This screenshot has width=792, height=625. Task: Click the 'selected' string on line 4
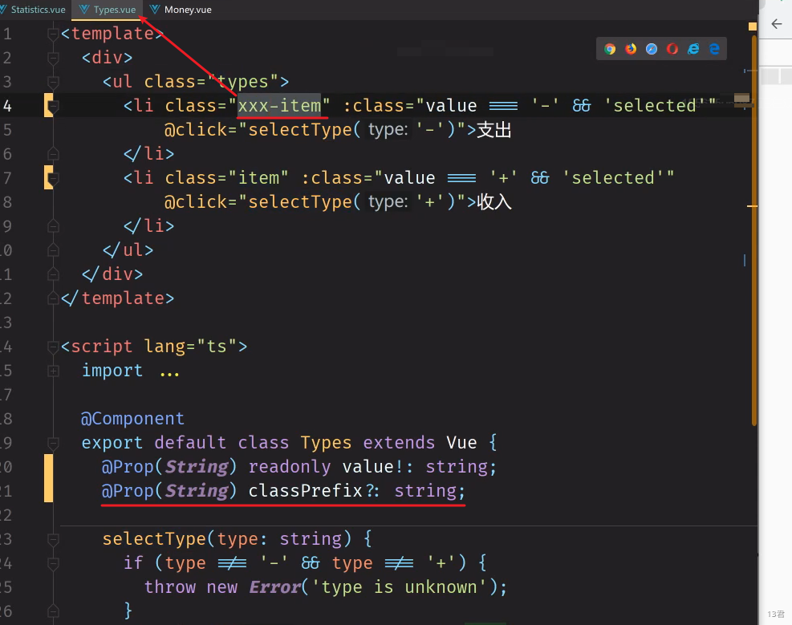pos(654,106)
